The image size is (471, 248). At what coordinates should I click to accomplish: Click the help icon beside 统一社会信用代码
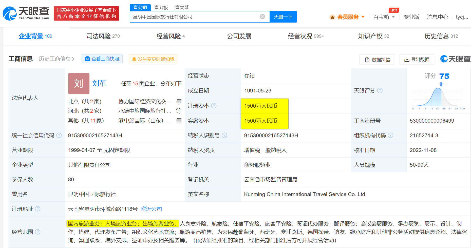(59, 135)
